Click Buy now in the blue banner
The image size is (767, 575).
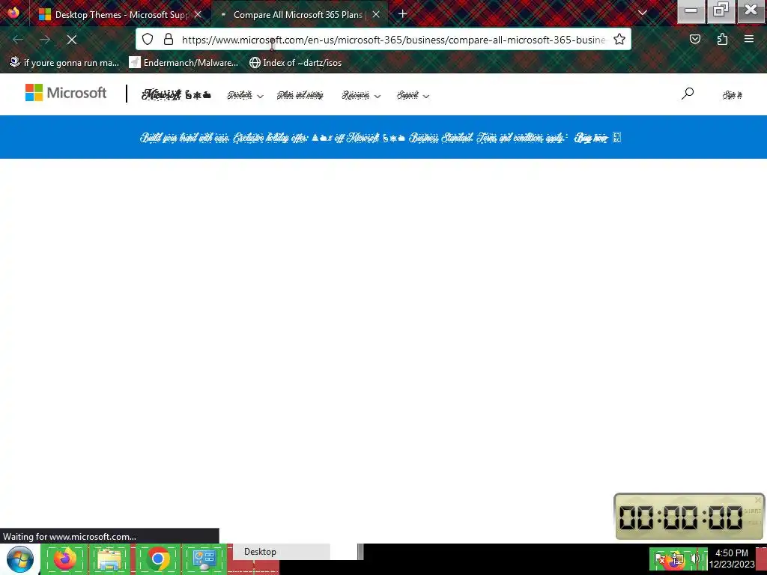tap(592, 138)
